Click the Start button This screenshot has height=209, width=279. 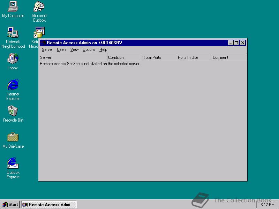click(10, 204)
